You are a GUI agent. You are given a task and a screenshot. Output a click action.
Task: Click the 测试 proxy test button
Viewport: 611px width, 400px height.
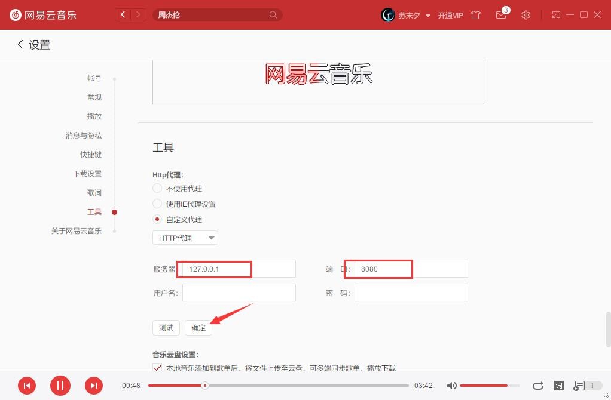[166, 328]
